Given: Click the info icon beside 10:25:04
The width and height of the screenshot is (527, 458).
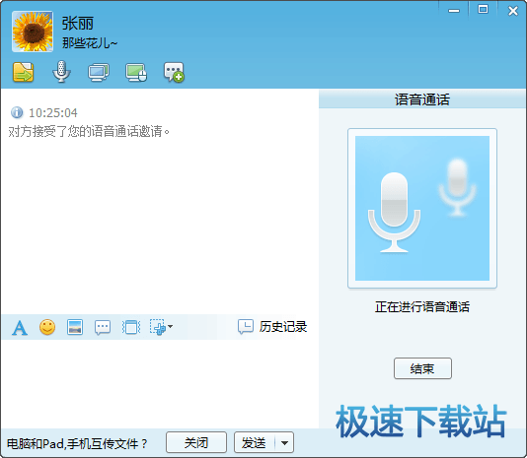Looking at the screenshot, I should coord(17,112).
